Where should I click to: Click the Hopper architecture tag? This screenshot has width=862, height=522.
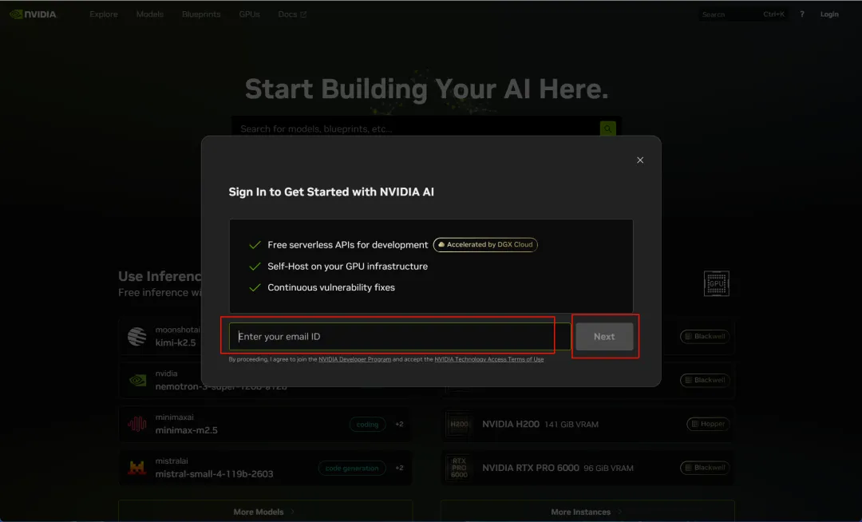[x=708, y=424]
